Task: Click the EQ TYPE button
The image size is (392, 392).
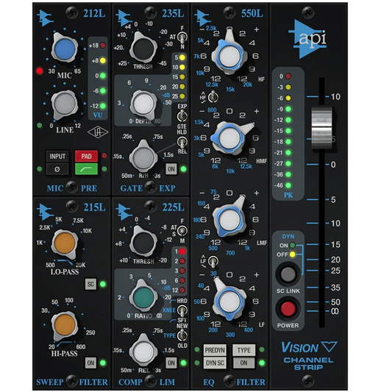Action: point(244,350)
